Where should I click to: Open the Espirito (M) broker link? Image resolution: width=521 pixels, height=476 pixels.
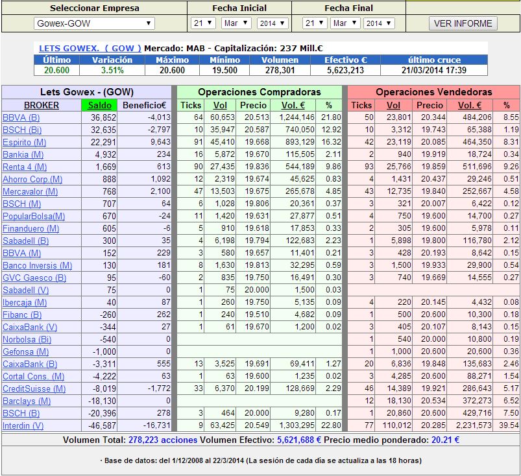pyautogui.click(x=24, y=142)
